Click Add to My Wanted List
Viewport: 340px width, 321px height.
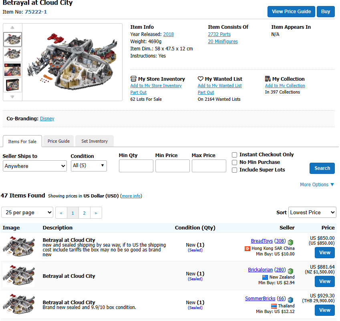point(219,86)
